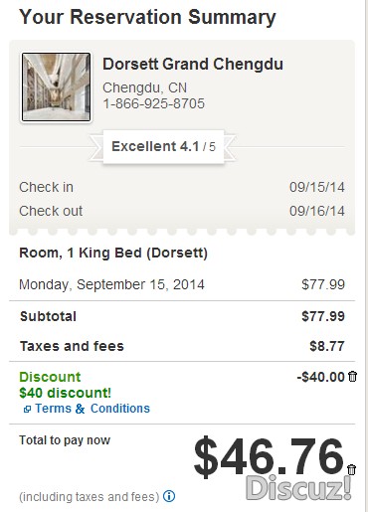Select the check in date 09/15/14
This screenshot has width=368, height=512.
coord(317,187)
